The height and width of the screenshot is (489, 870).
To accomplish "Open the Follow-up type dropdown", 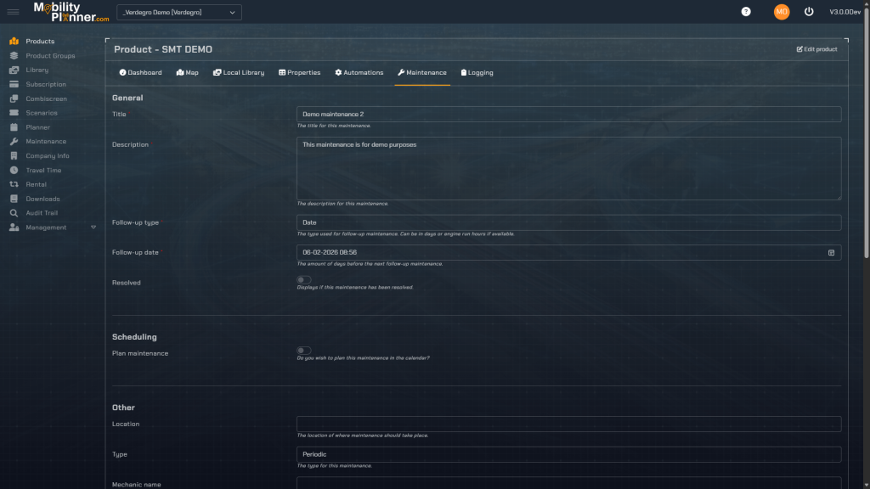I will pyautogui.click(x=568, y=222).
